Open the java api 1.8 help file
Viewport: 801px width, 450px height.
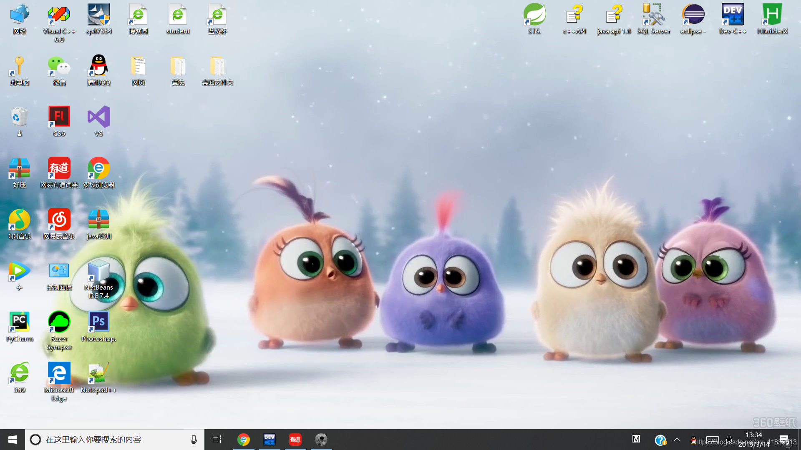pos(614,19)
